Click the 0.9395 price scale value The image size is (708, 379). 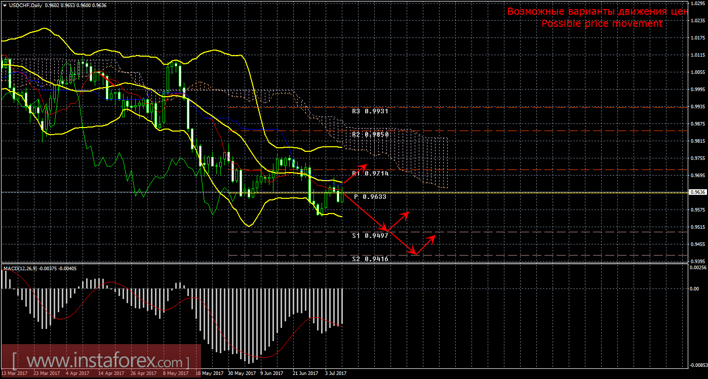point(697,261)
